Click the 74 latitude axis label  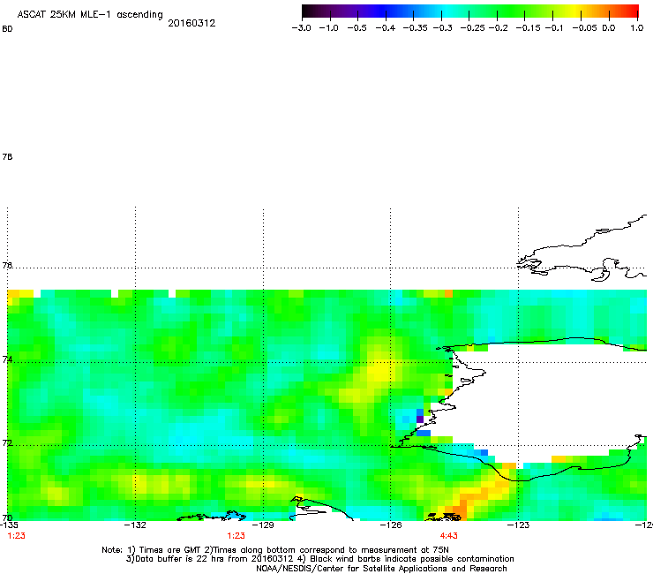click(x=7, y=359)
